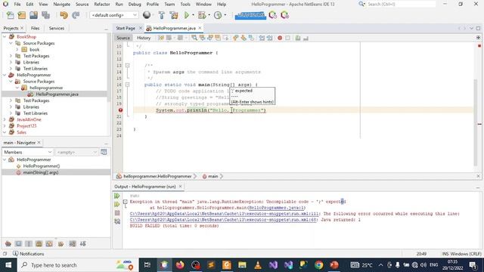
Task: Click the first garbage collection icon beside memory bar
Action: coord(272,15)
